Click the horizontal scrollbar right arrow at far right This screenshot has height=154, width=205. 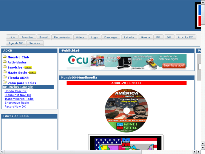(199, 152)
